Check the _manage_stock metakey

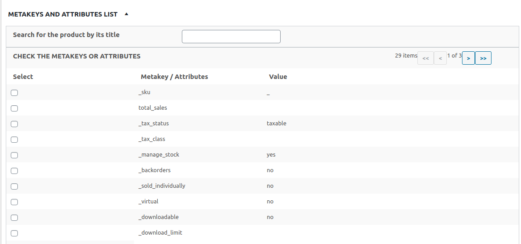pos(14,155)
